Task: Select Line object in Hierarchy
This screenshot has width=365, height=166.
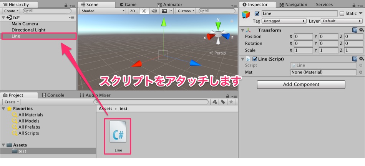Action: click(x=39, y=36)
